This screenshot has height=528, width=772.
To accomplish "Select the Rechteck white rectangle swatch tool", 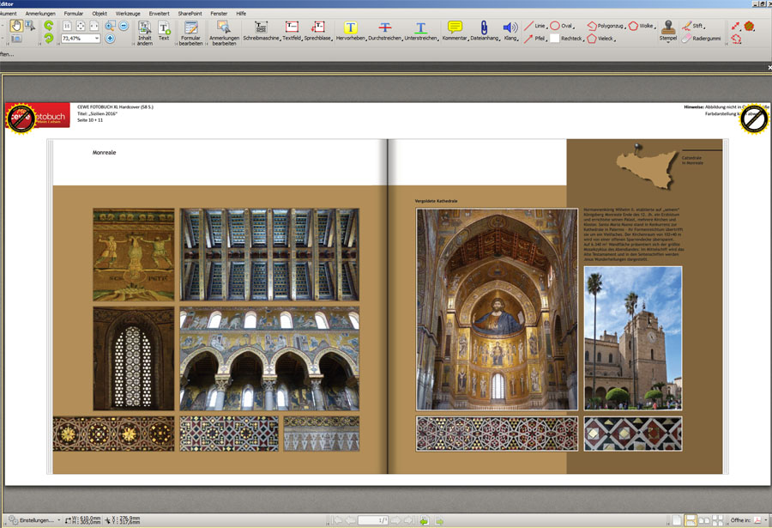I will click(x=555, y=39).
